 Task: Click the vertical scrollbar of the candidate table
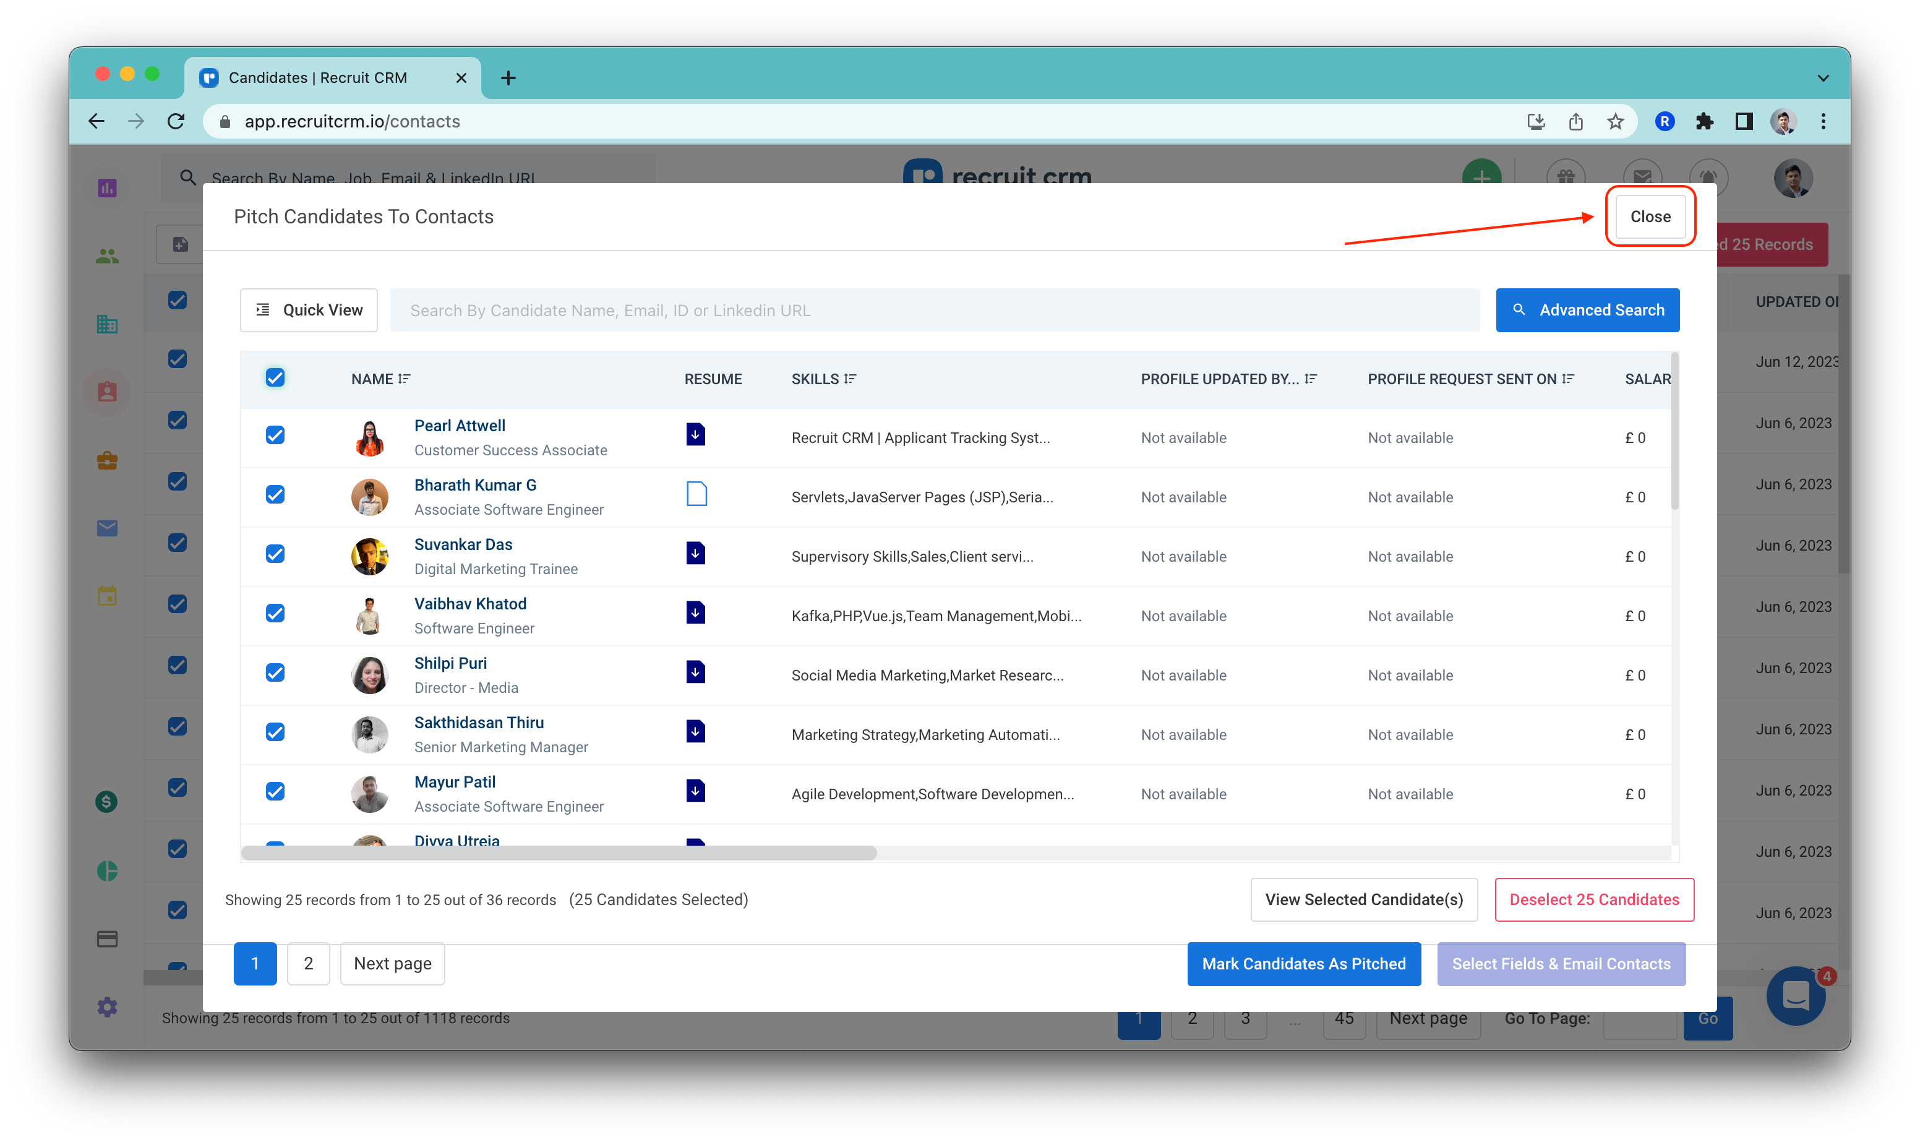[x=1674, y=431]
